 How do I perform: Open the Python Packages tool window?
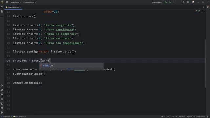point(2,90)
